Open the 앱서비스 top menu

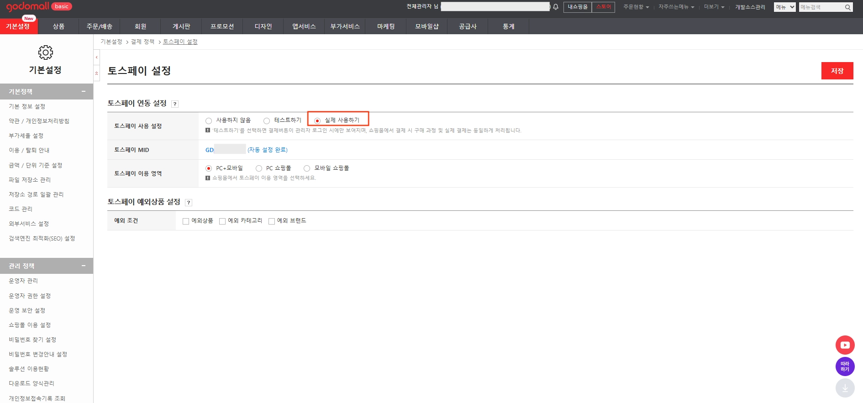coord(304,26)
